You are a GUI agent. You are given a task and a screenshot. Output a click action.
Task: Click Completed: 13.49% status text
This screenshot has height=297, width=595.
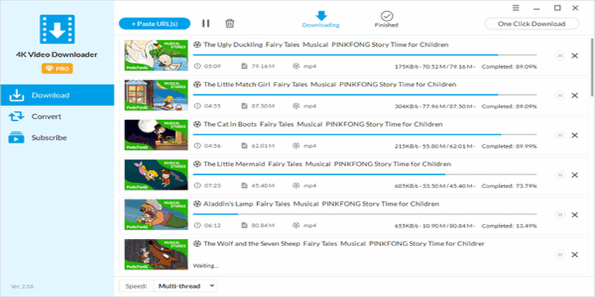(x=509, y=226)
